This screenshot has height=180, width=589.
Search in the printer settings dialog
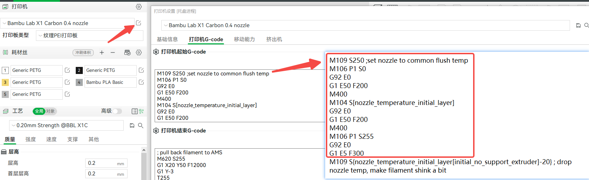click(587, 25)
